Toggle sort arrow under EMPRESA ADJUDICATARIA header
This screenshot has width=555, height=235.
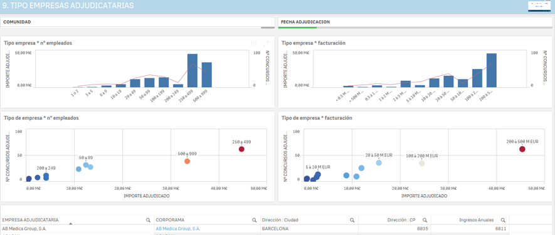pyautogui.click(x=71, y=224)
